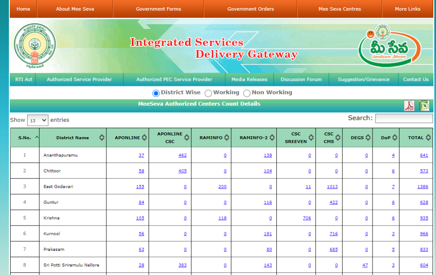Open Contact Us tab
The height and width of the screenshot is (275, 436).
(x=416, y=79)
